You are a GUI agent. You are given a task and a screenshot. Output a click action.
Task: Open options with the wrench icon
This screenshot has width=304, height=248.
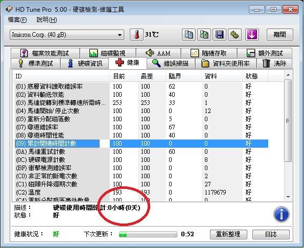pyautogui.click(x=235, y=35)
